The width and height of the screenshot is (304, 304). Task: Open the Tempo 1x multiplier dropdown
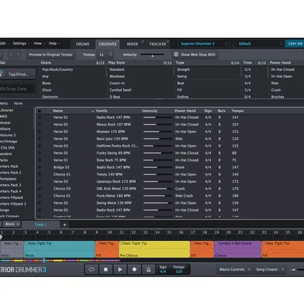[x=105, y=54]
